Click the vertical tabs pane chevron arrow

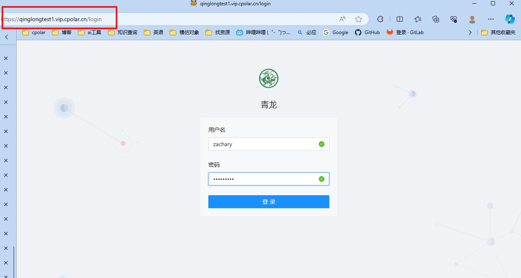(6, 37)
